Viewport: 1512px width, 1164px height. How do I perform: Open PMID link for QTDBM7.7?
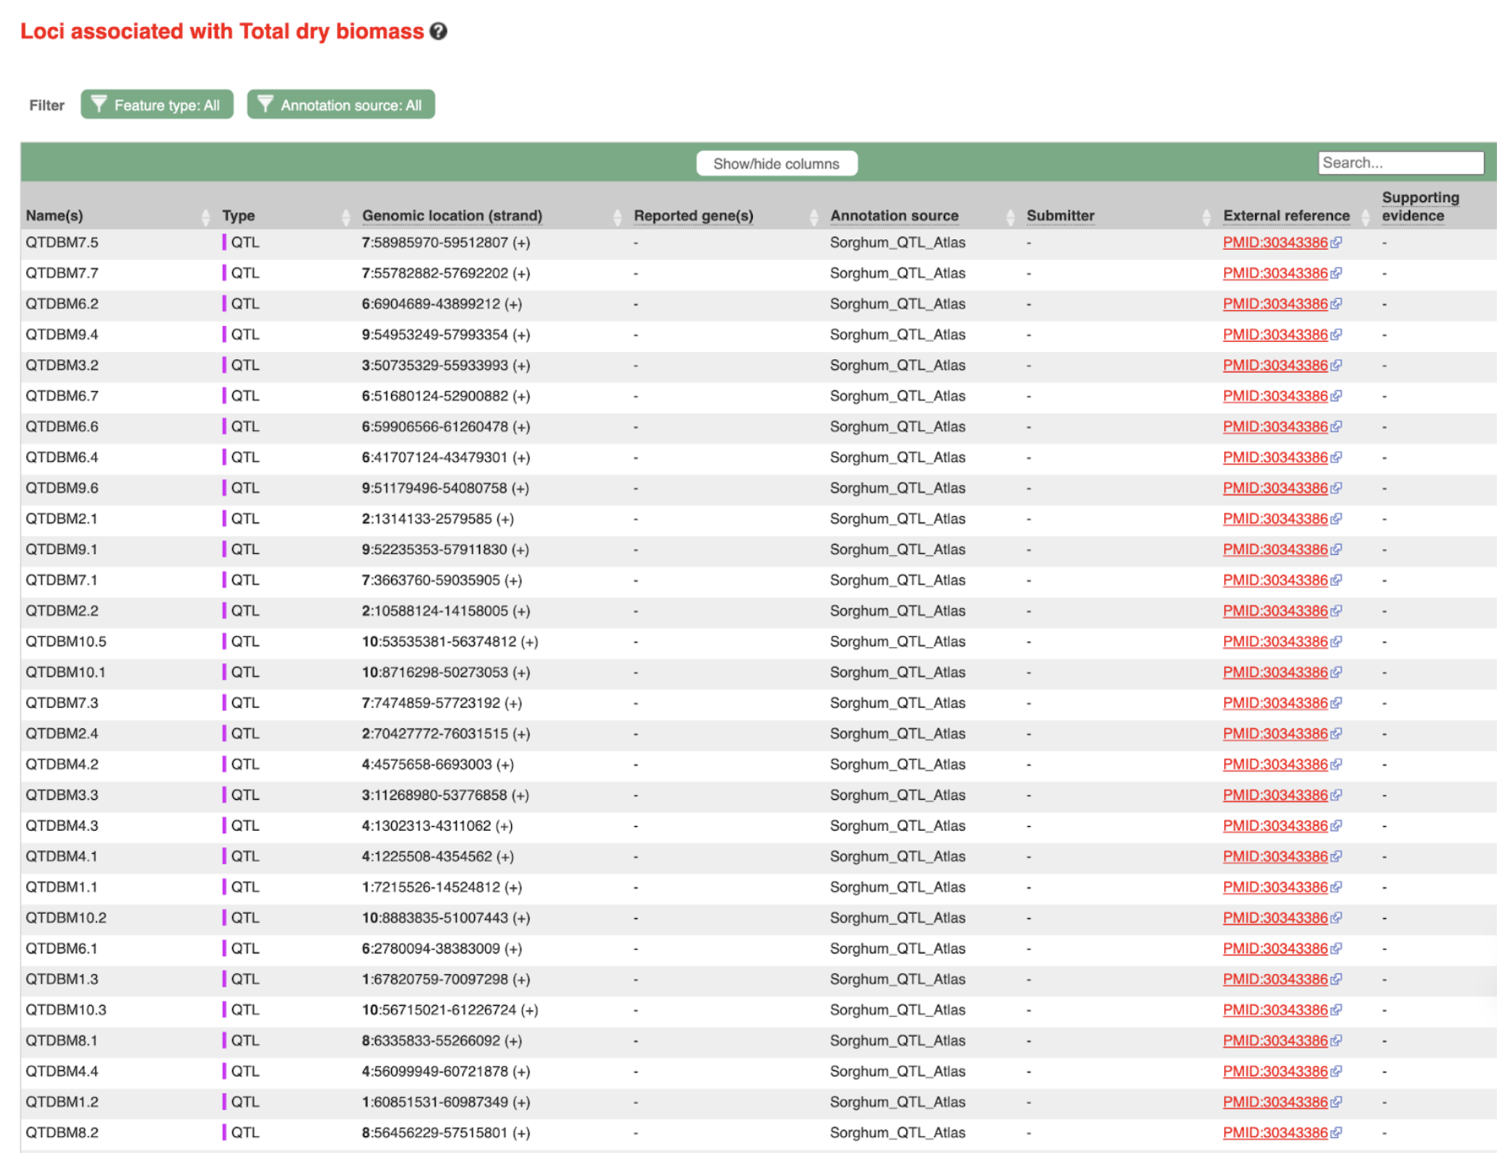tap(1275, 274)
